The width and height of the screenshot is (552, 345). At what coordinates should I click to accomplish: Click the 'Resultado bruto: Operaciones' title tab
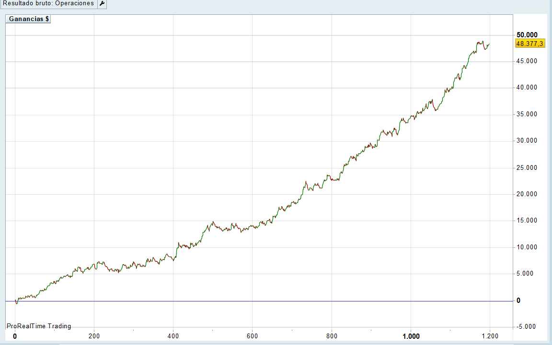48,4
